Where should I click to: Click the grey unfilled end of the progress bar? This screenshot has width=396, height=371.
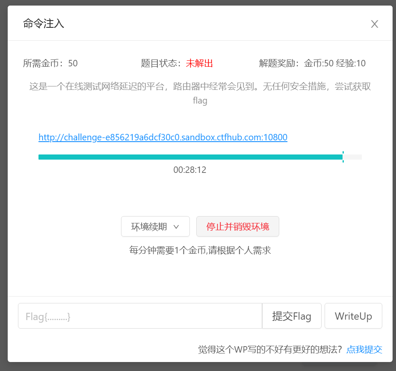[353, 157]
